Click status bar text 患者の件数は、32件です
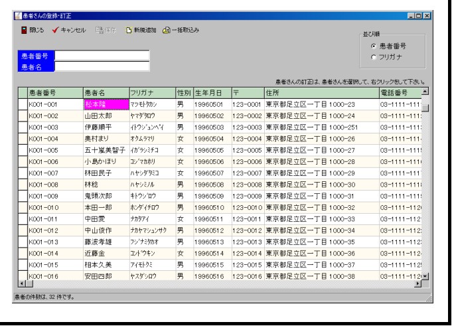452x326 pixels. pyautogui.click(x=44, y=297)
